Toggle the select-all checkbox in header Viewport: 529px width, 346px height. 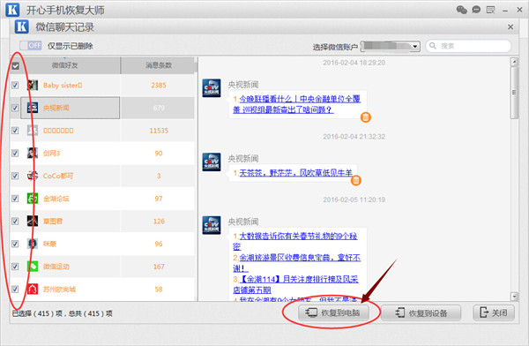point(16,65)
